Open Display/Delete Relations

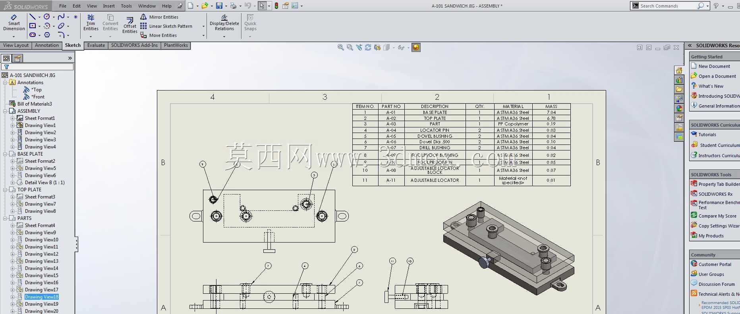(x=224, y=23)
